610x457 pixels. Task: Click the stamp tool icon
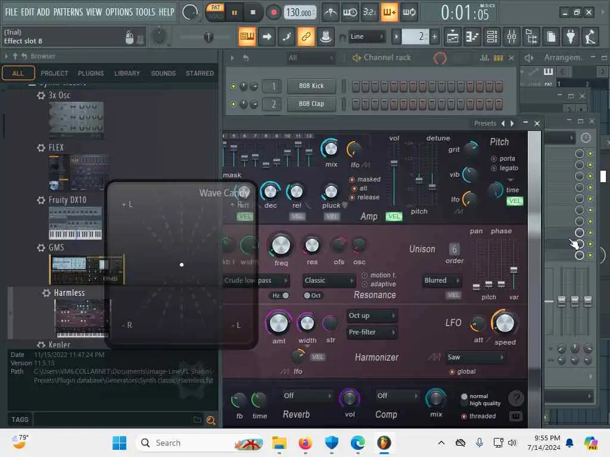tap(326, 37)
